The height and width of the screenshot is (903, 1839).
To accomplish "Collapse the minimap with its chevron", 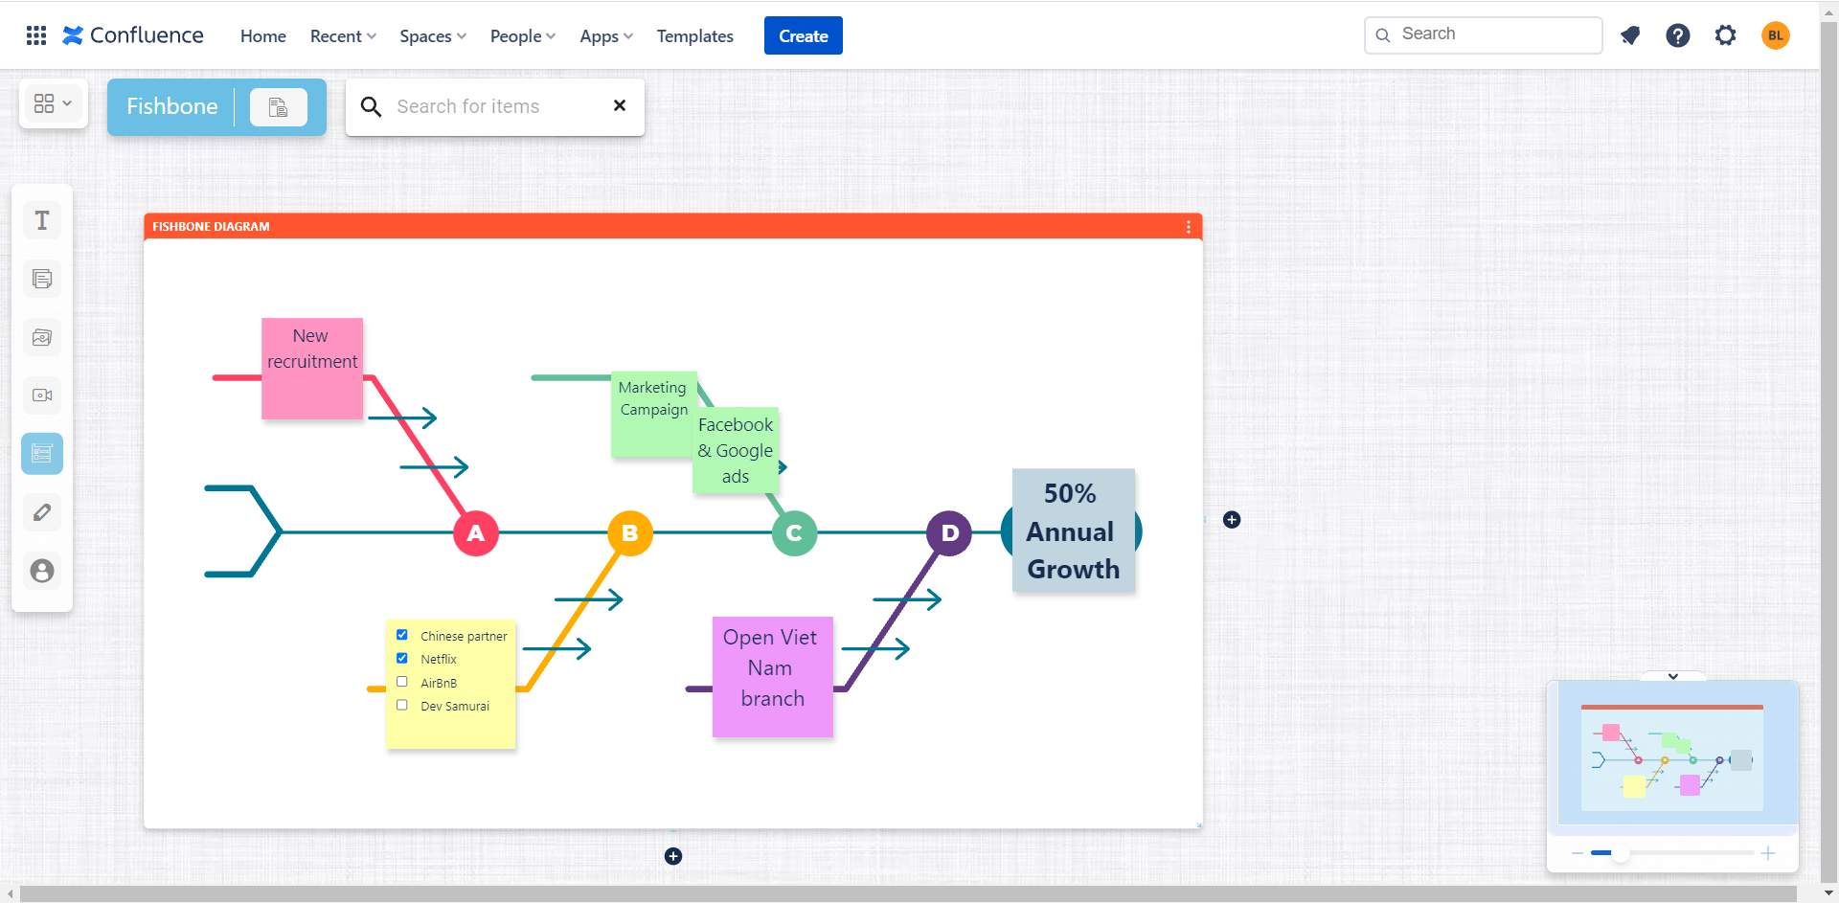I will click(1673, 676).
